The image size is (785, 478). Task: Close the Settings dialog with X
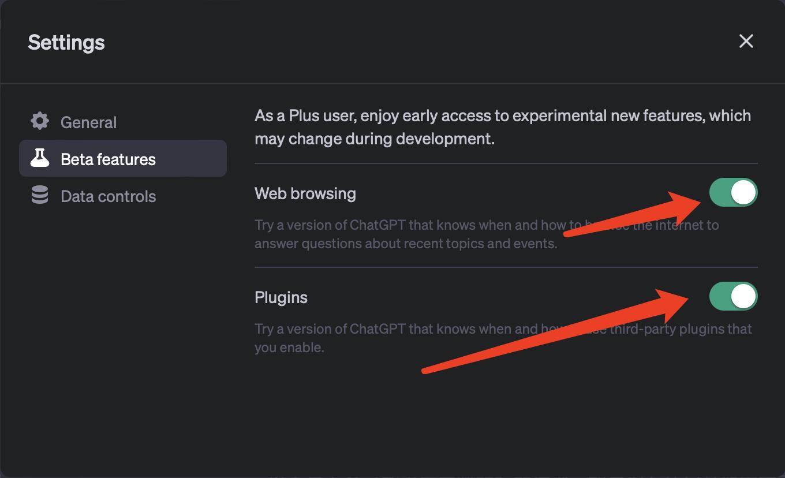746,41
